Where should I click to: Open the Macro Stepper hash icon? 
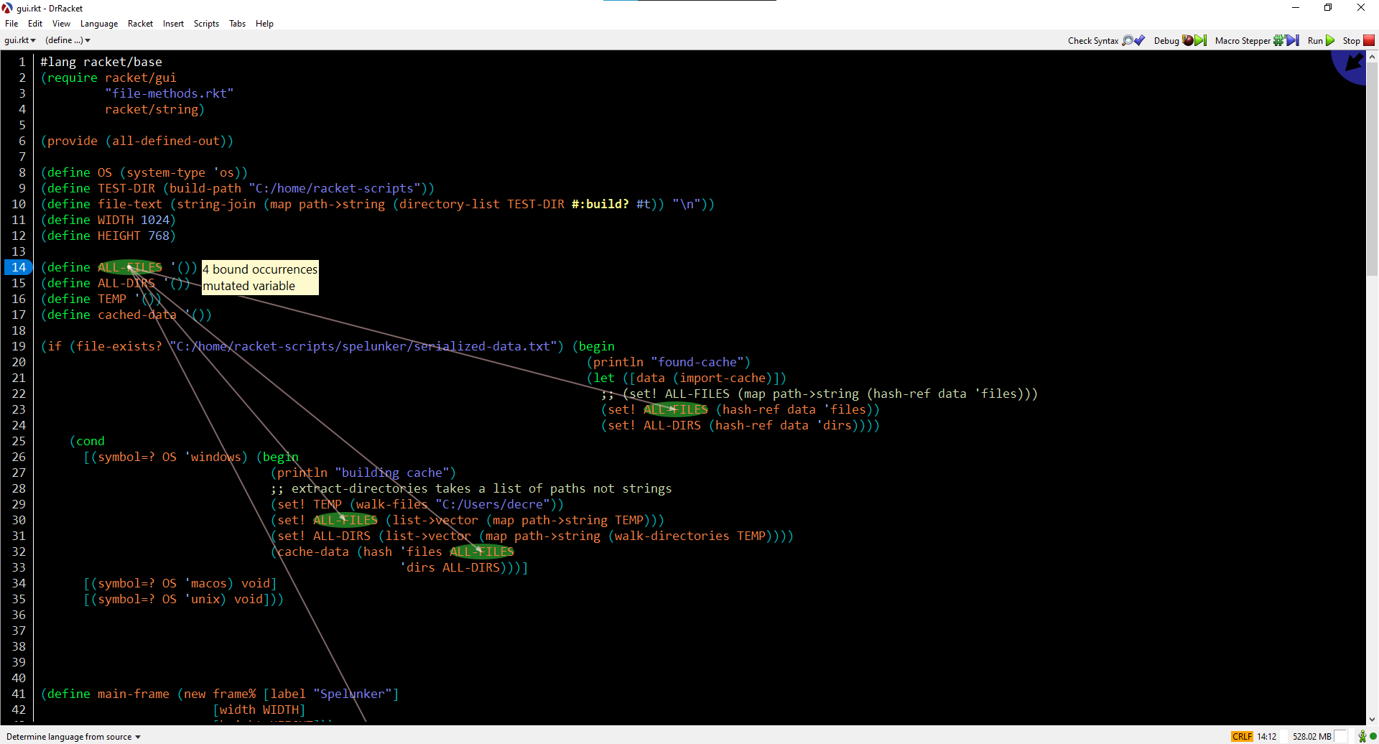[x=1278, y=41]
